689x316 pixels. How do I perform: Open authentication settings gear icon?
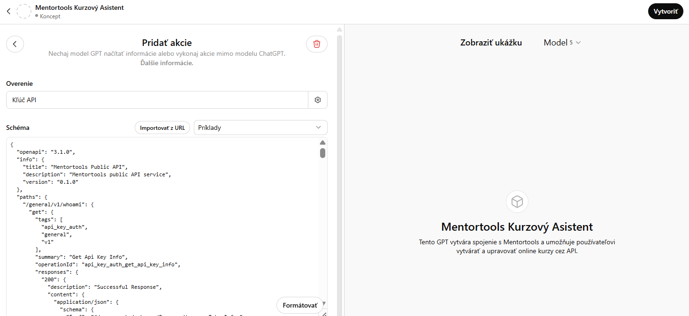(x=318, y=100)
